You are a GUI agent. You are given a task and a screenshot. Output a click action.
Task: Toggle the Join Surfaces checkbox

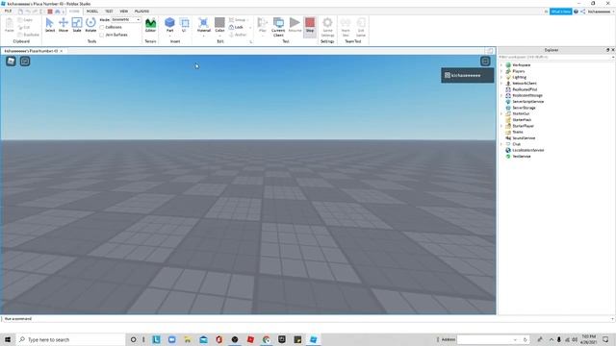click(102, 35)
